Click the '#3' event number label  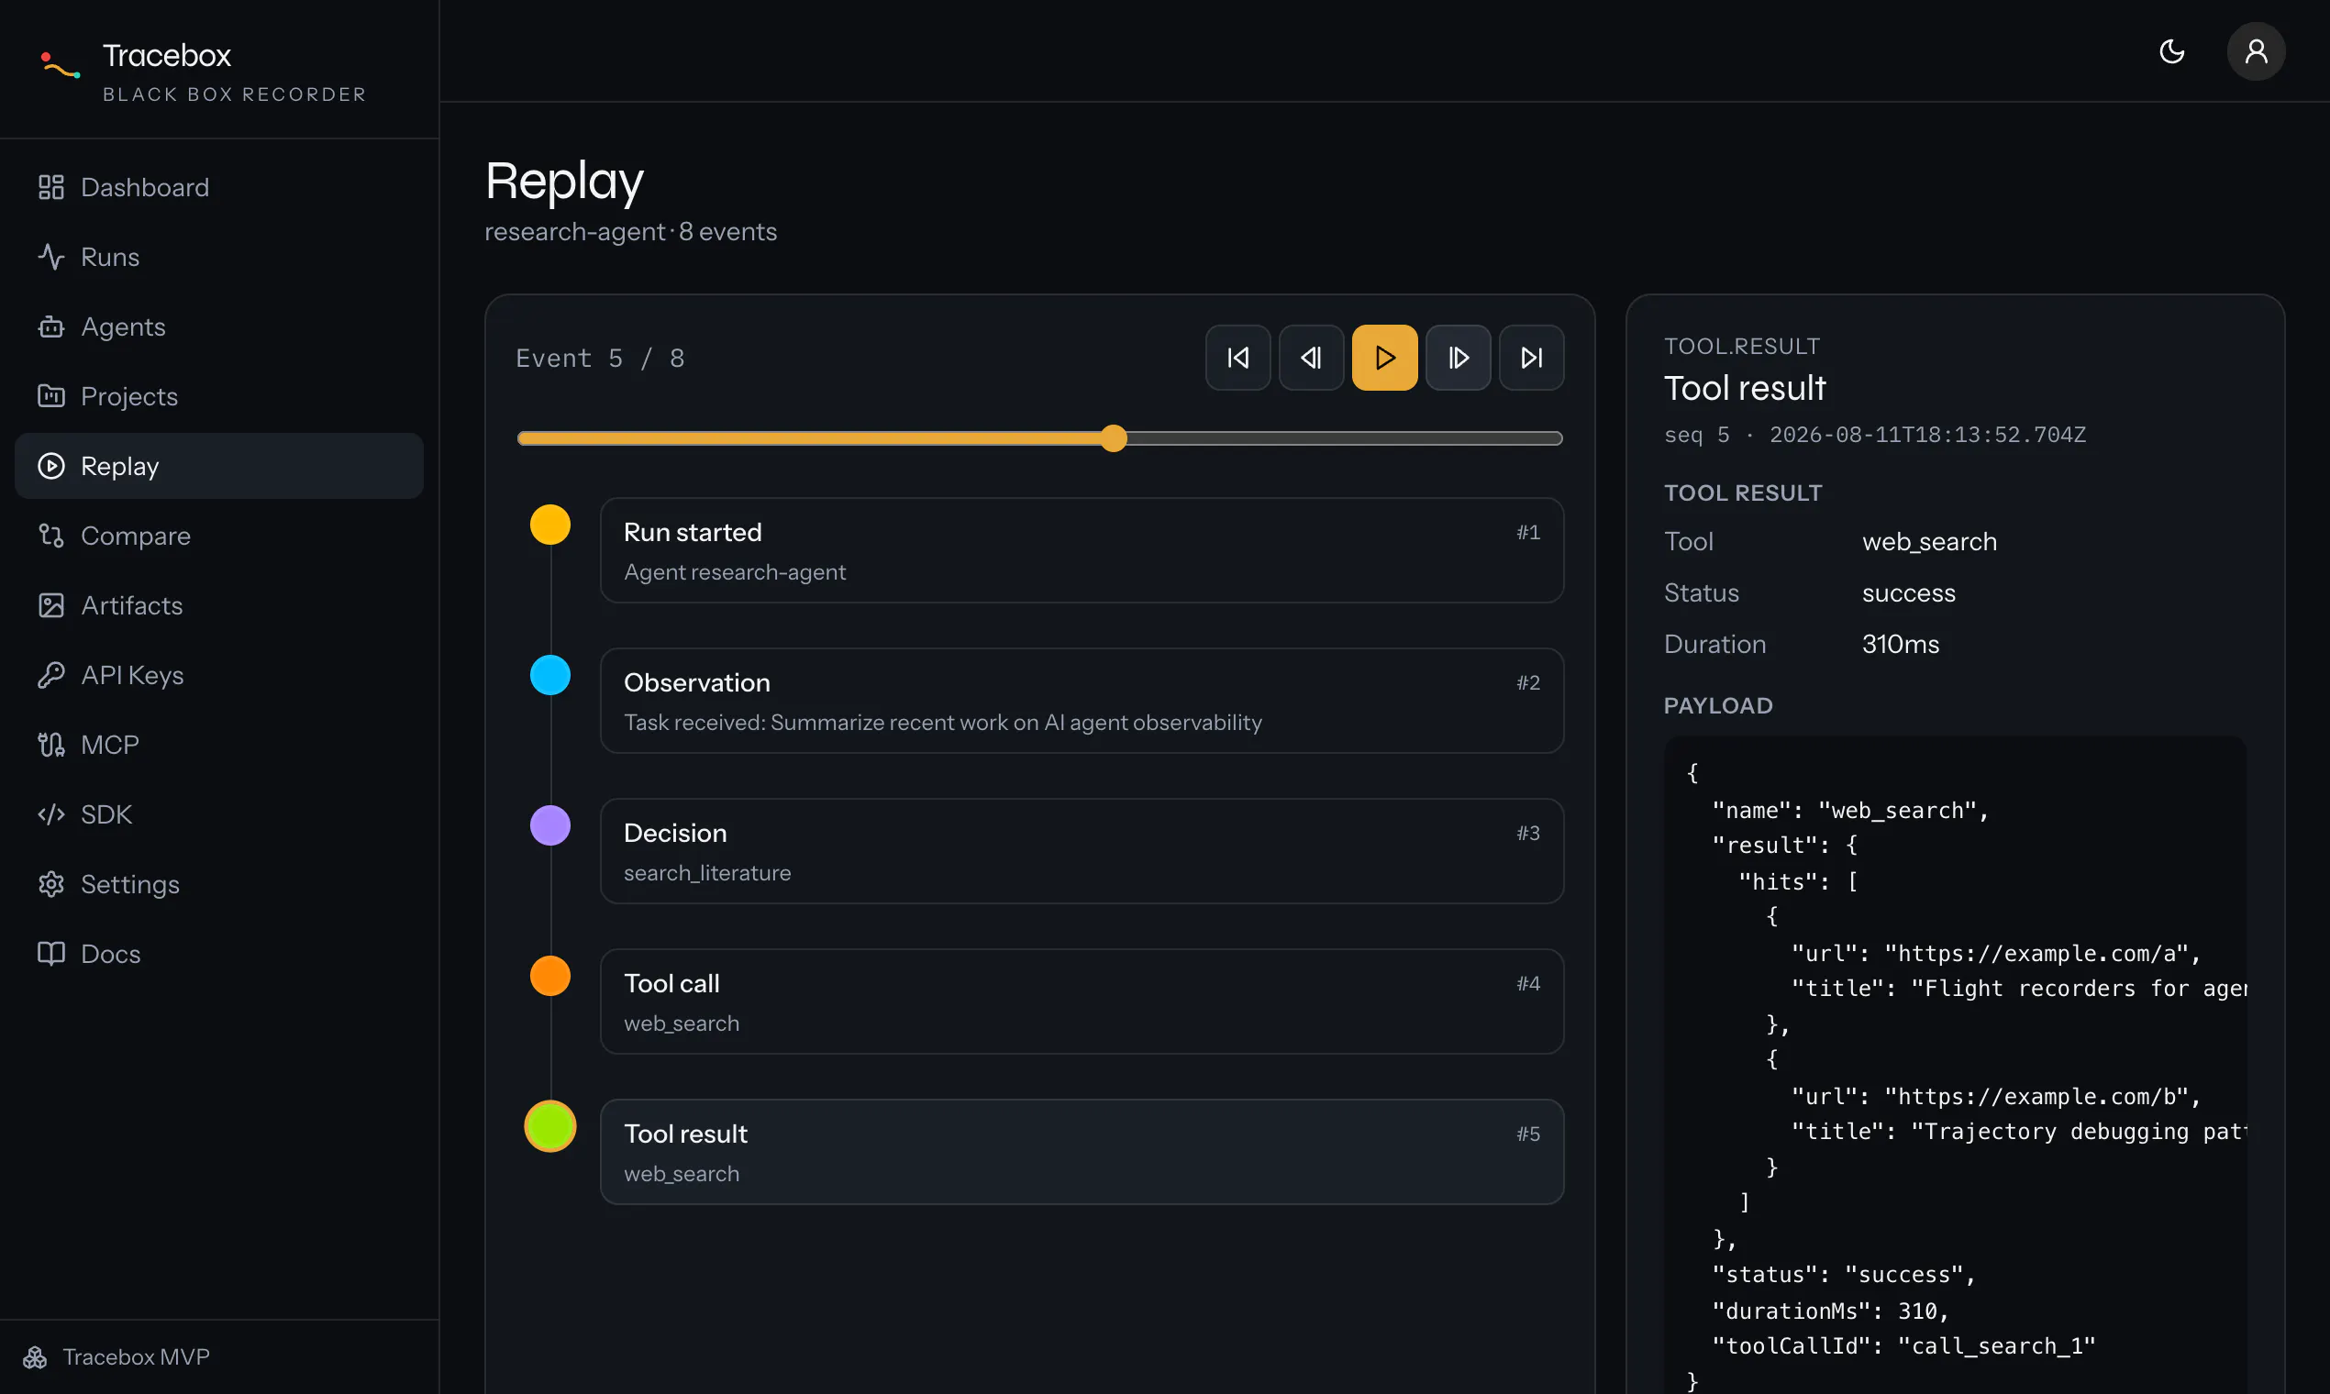tap(1527, 834)
